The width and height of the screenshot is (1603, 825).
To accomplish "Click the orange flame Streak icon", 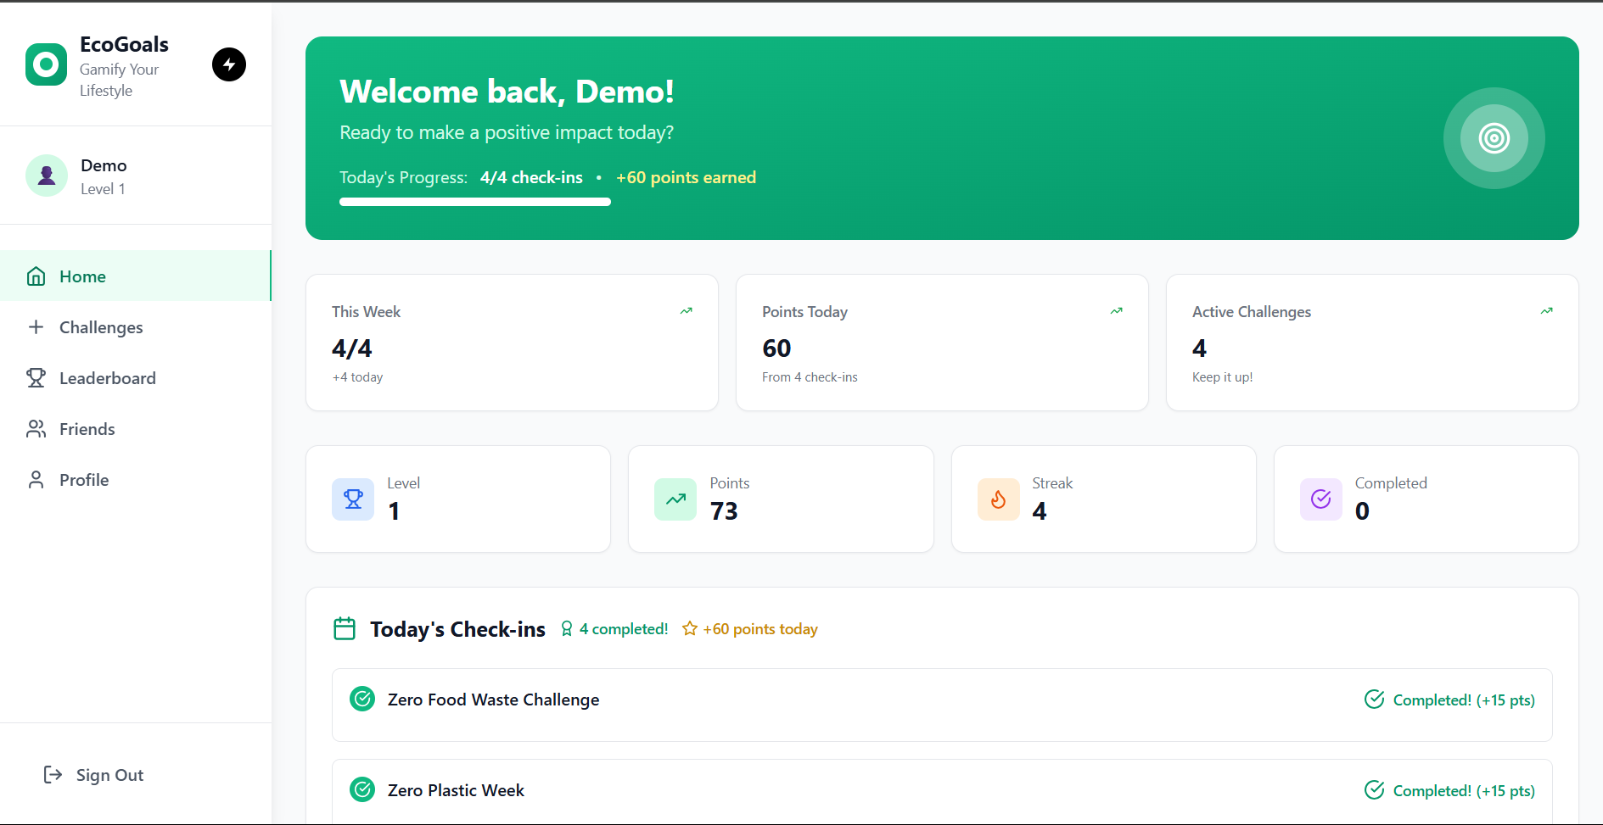I will tap(999, 499).
